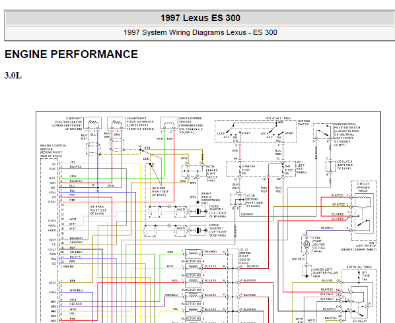The height and width of the screenshot is (323, 395).
Task: Select the "3.0L" subheading
Action: (x=13, y=75)
